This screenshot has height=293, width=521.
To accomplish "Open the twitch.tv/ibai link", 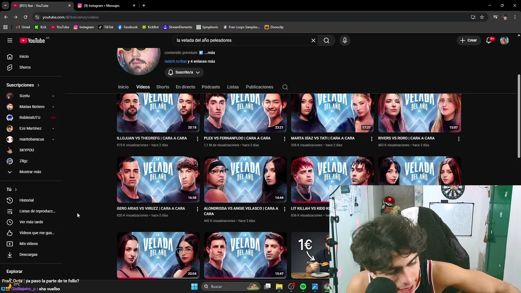I will [x=175, y=61].
